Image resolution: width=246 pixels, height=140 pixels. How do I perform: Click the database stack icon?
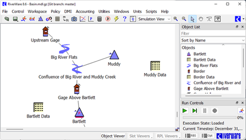(100, 19)
